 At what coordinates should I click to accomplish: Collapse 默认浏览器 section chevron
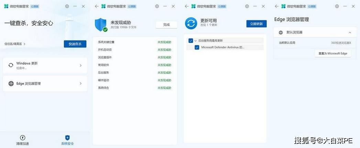[350, 33]
